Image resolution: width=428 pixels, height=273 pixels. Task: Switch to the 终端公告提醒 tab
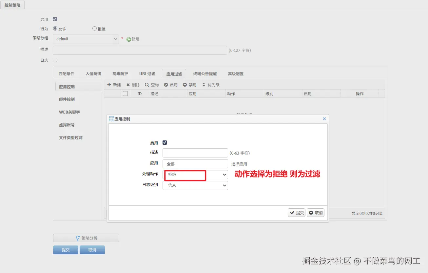(x=205, y=74)
